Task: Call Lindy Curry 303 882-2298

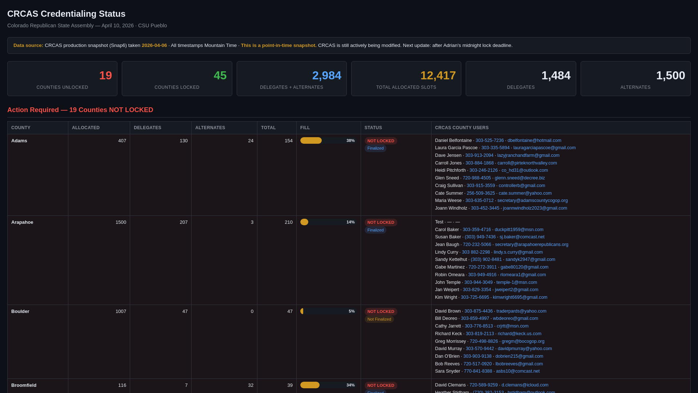Action: [x=476, y=252]
